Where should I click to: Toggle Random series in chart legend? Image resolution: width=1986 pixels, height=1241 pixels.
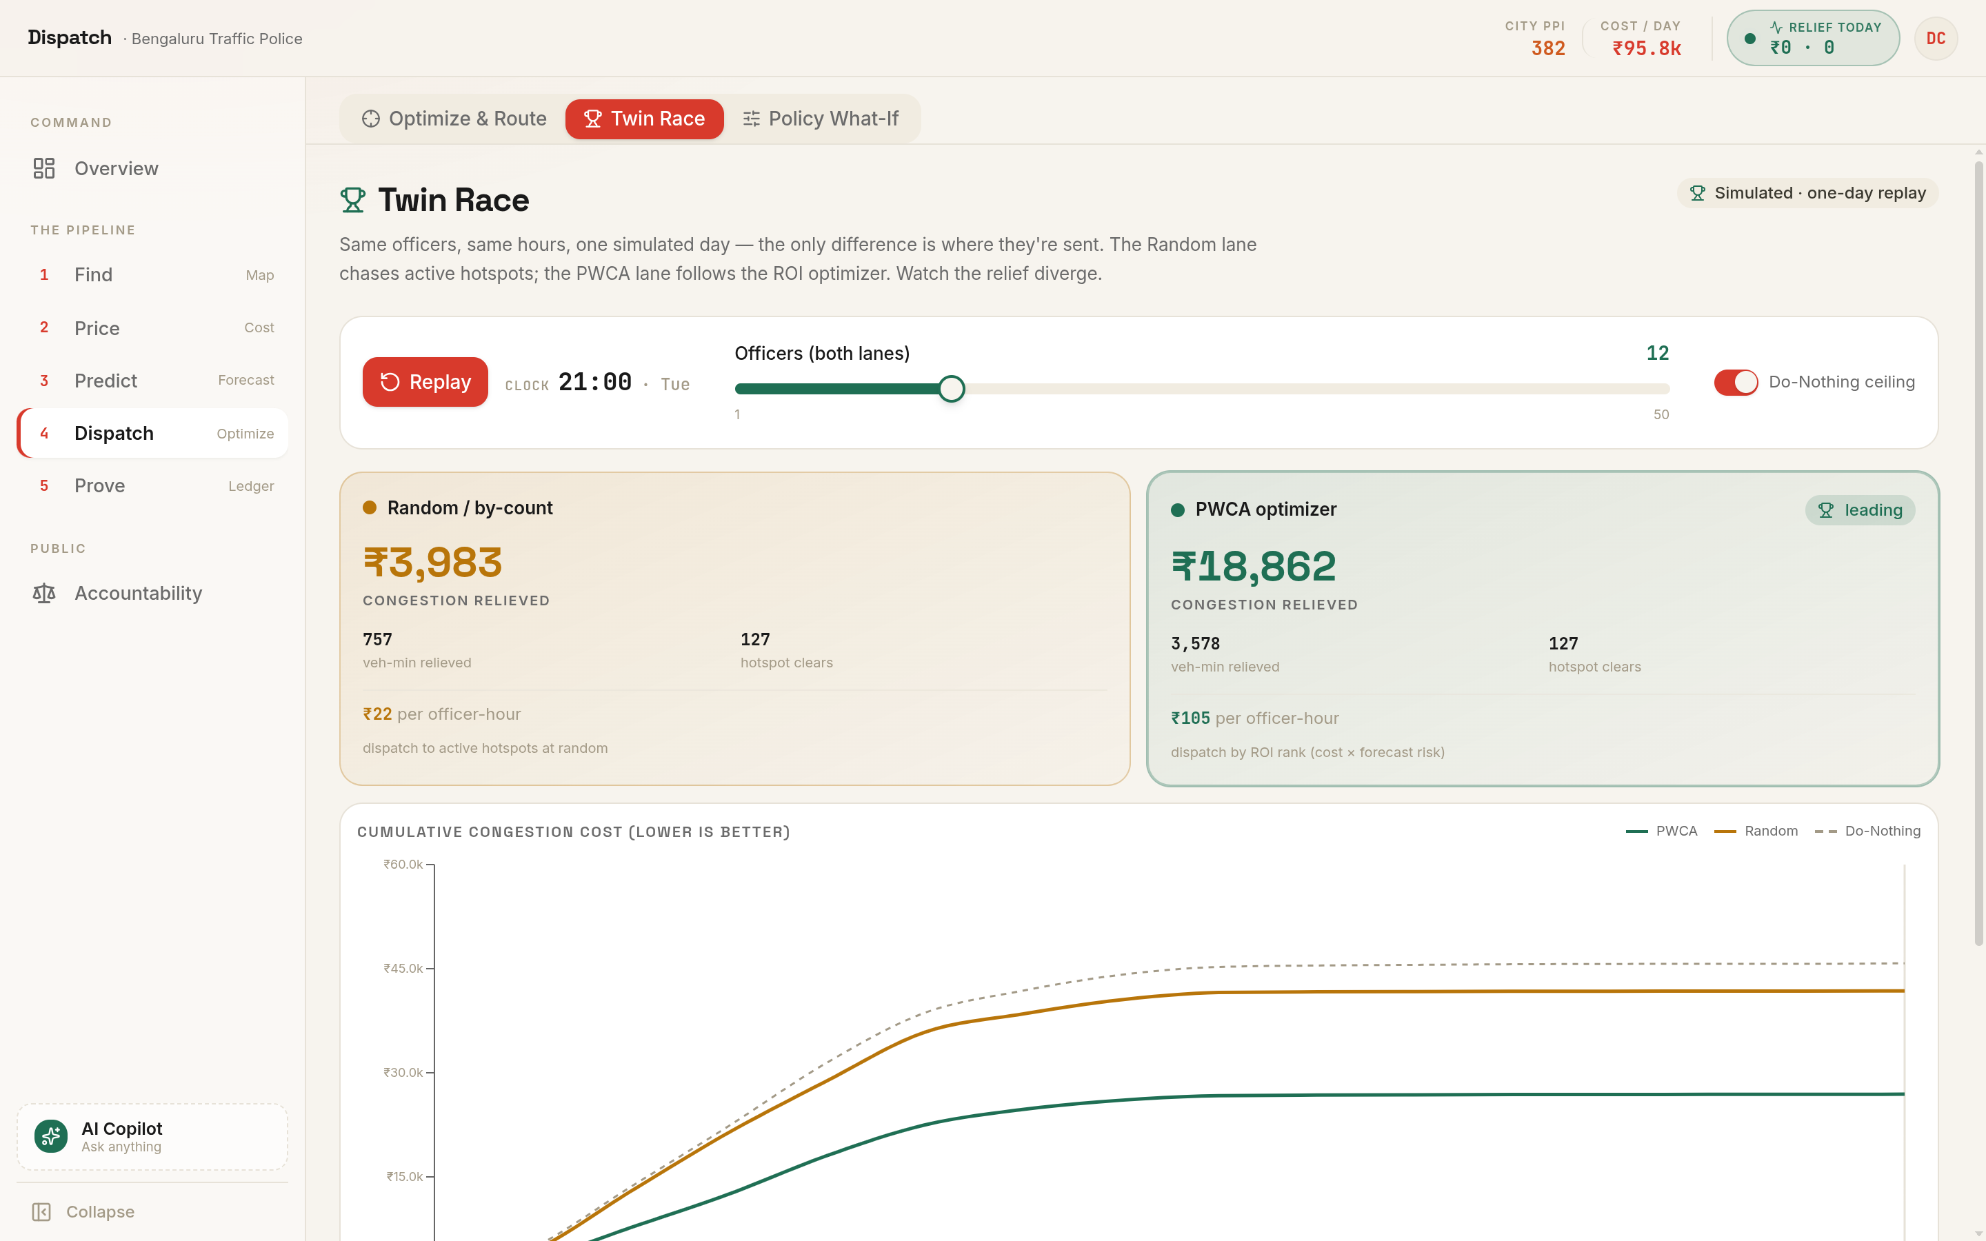1756,831
